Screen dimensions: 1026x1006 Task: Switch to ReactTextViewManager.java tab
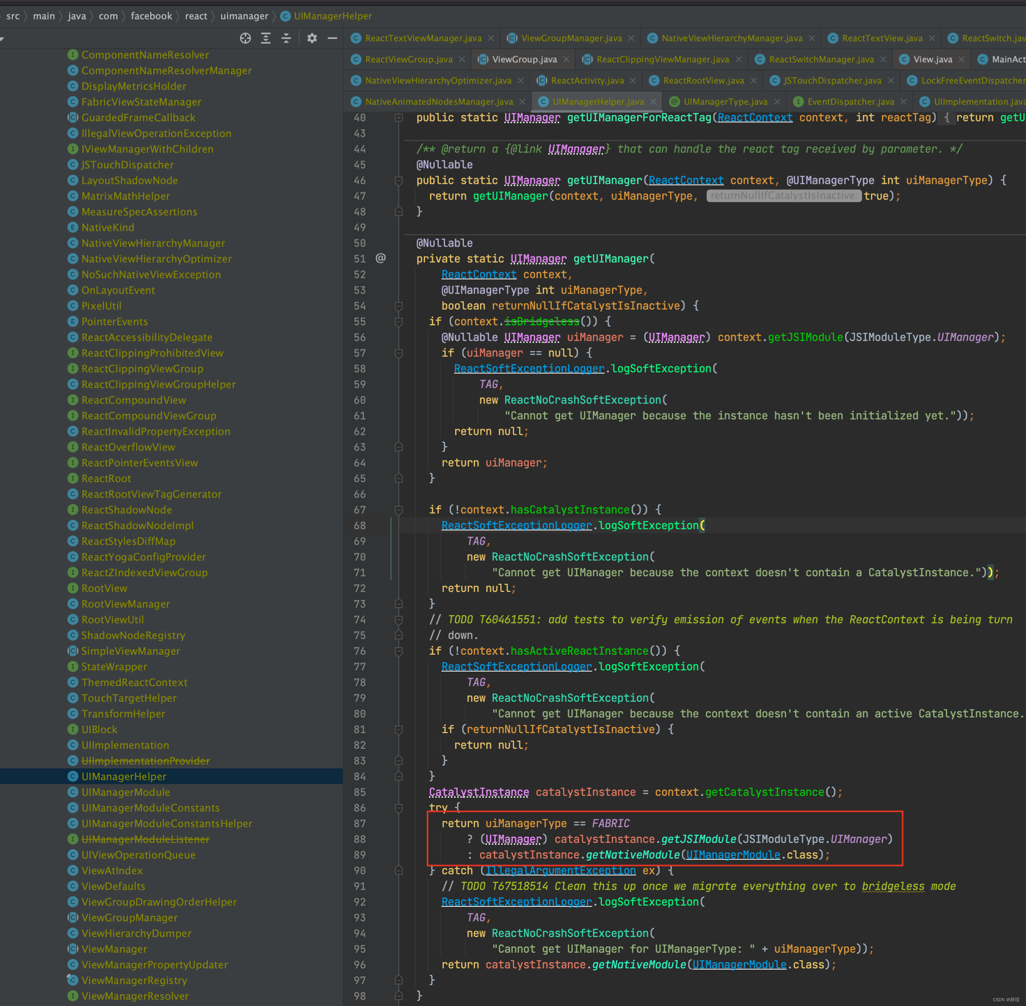click(423, 38)
